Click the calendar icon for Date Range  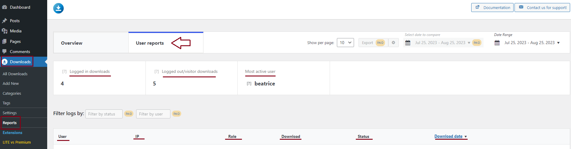click(x=497, y=43)
